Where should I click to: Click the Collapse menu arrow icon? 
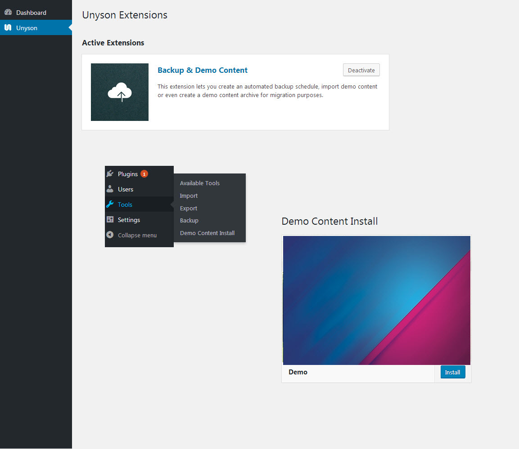tap(110, 235)
